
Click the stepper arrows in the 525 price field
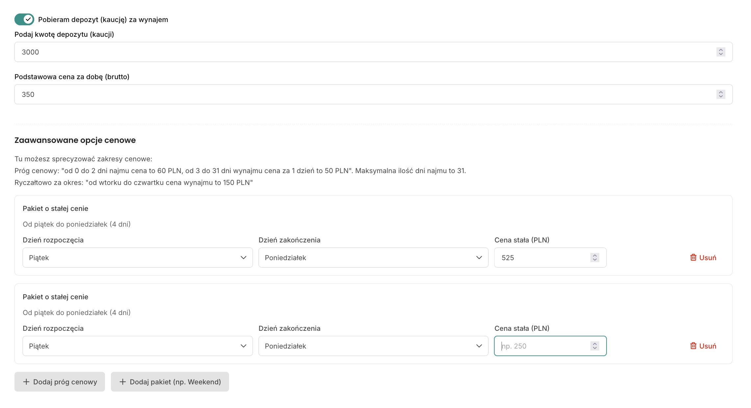coord(595,258)
